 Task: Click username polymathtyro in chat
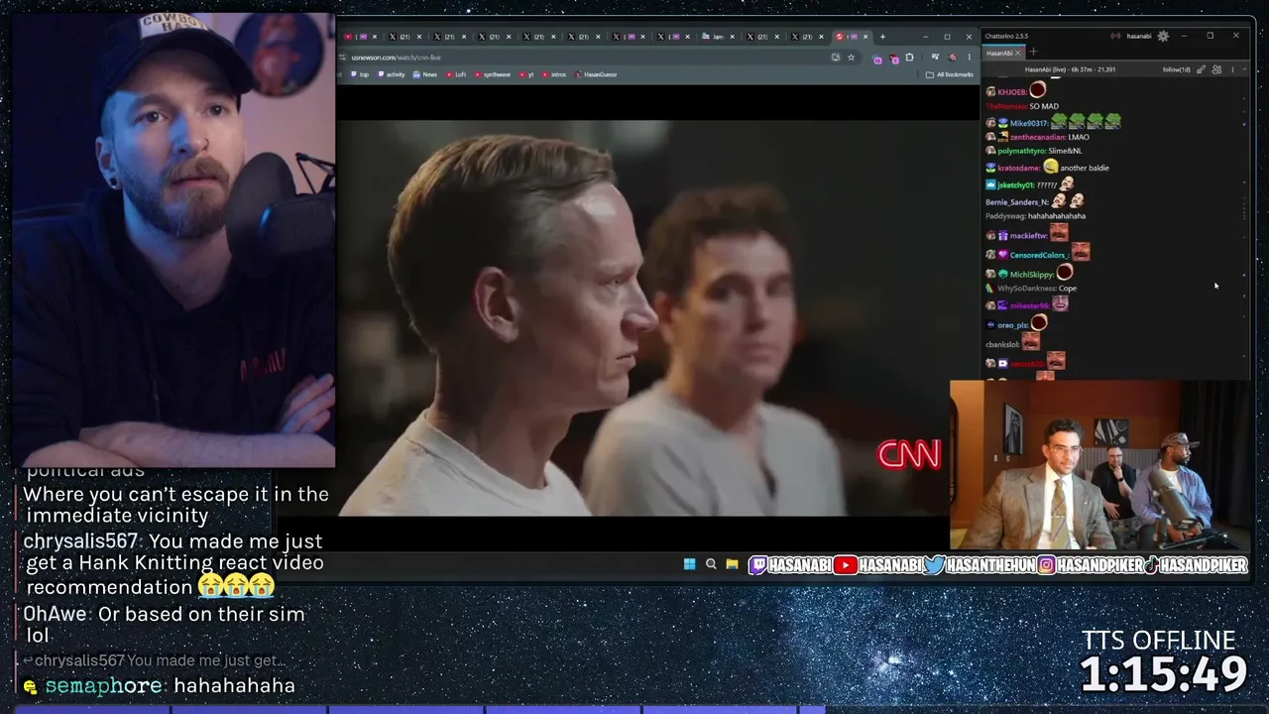[x=1022, y=151]
